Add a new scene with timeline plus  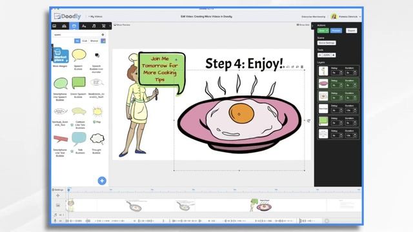[x=58, y=195]
